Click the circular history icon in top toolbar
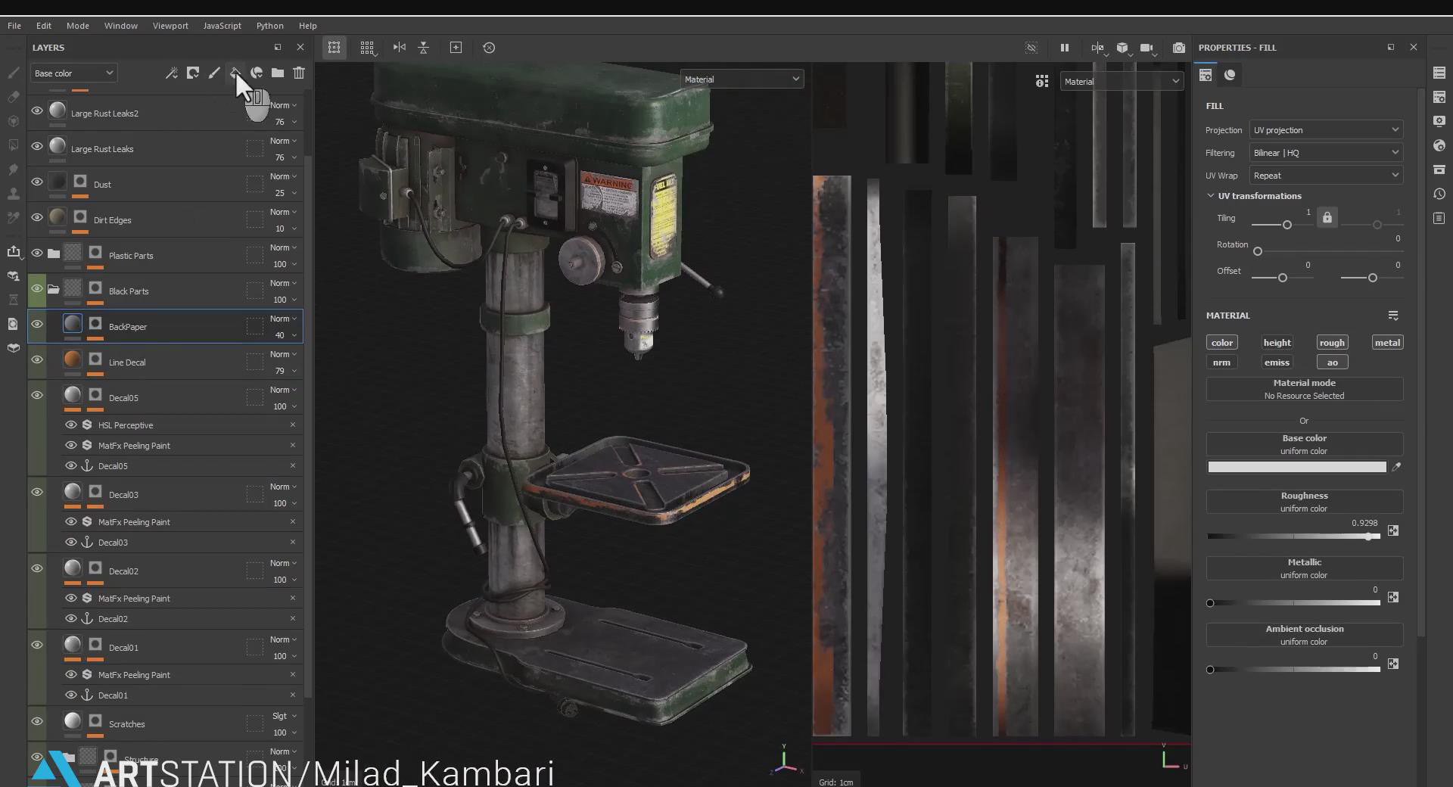1453x787 pixels. pyautogui.click(x=489, y=48)
